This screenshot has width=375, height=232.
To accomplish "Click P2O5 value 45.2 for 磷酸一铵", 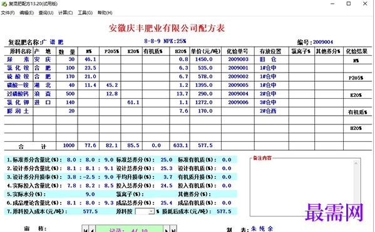I will [x=111, y=85].
